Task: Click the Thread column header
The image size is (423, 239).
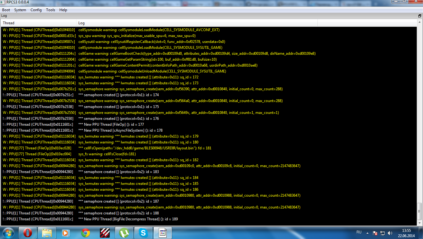Action: point(39,23)
